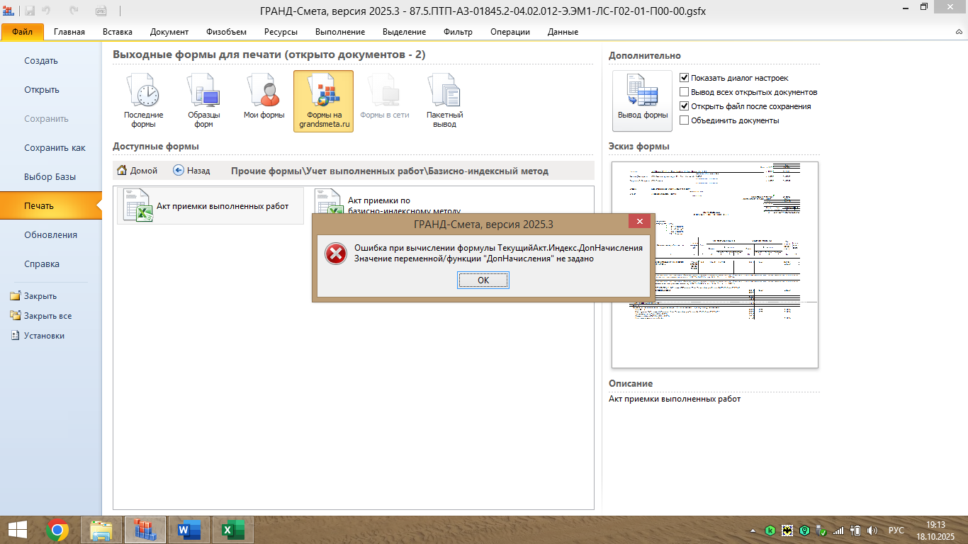
Task: Switch to the Фильтр ribbon tab
Action: (x=458, y=32)
